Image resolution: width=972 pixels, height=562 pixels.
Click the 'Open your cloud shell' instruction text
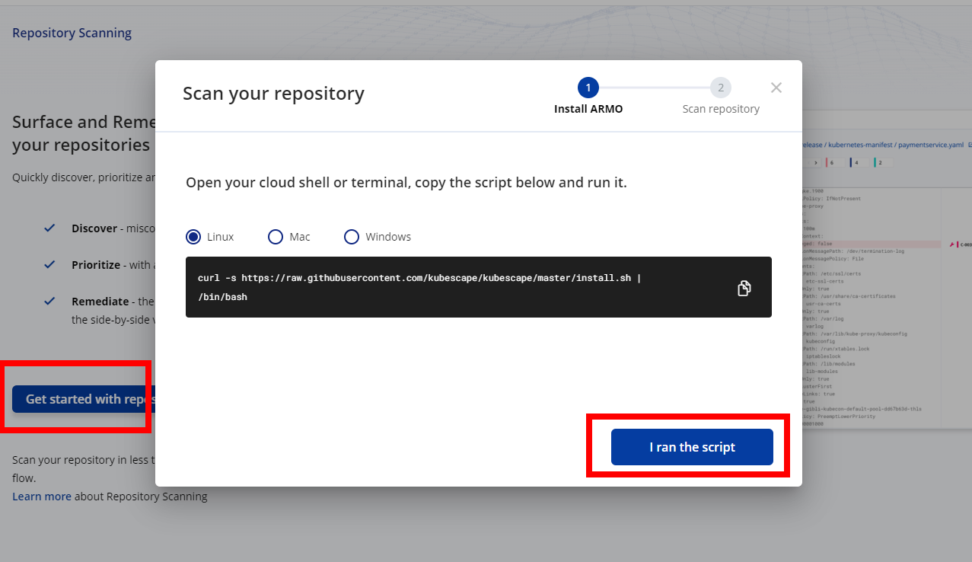[406, 183]
